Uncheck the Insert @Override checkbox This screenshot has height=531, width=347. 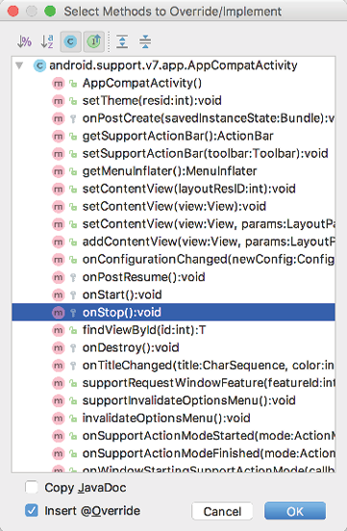point(32,511)
